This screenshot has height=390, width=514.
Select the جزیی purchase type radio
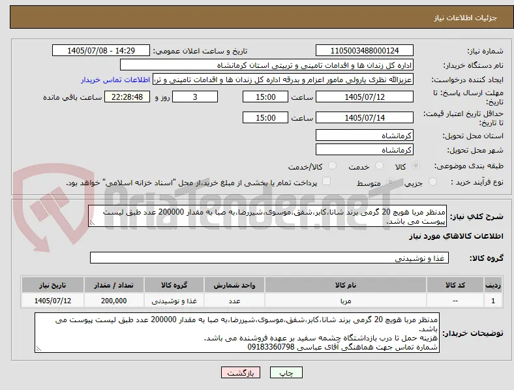click(432, 181)
